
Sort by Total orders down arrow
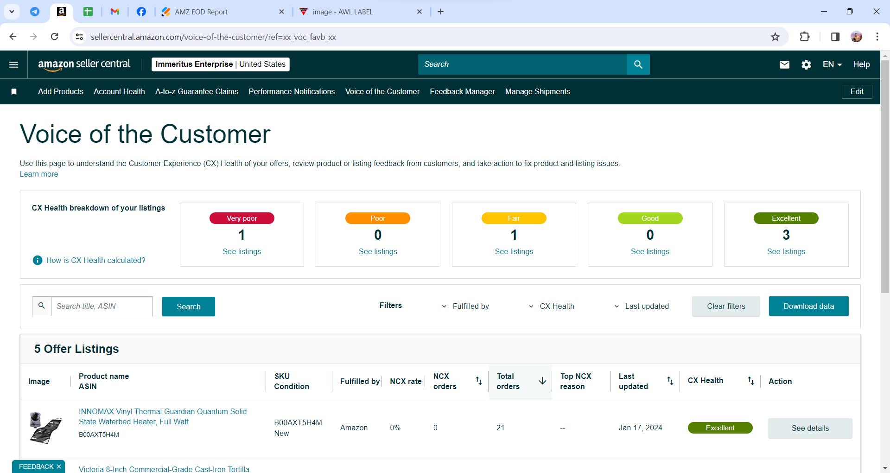point(542,381)
